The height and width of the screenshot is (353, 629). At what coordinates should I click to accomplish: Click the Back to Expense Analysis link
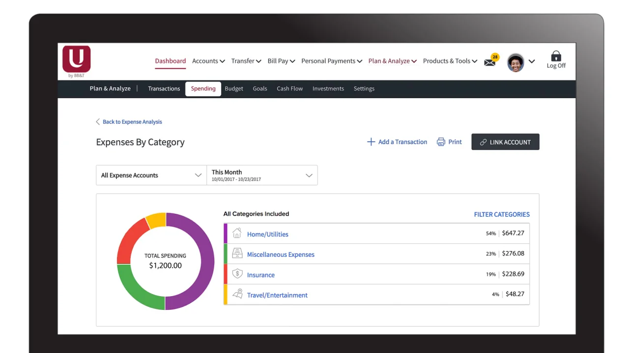click(x=132, y=122)
